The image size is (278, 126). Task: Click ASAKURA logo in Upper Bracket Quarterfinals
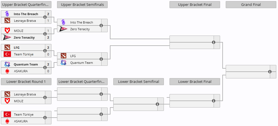pyautogui.click(x=7, y=71)
